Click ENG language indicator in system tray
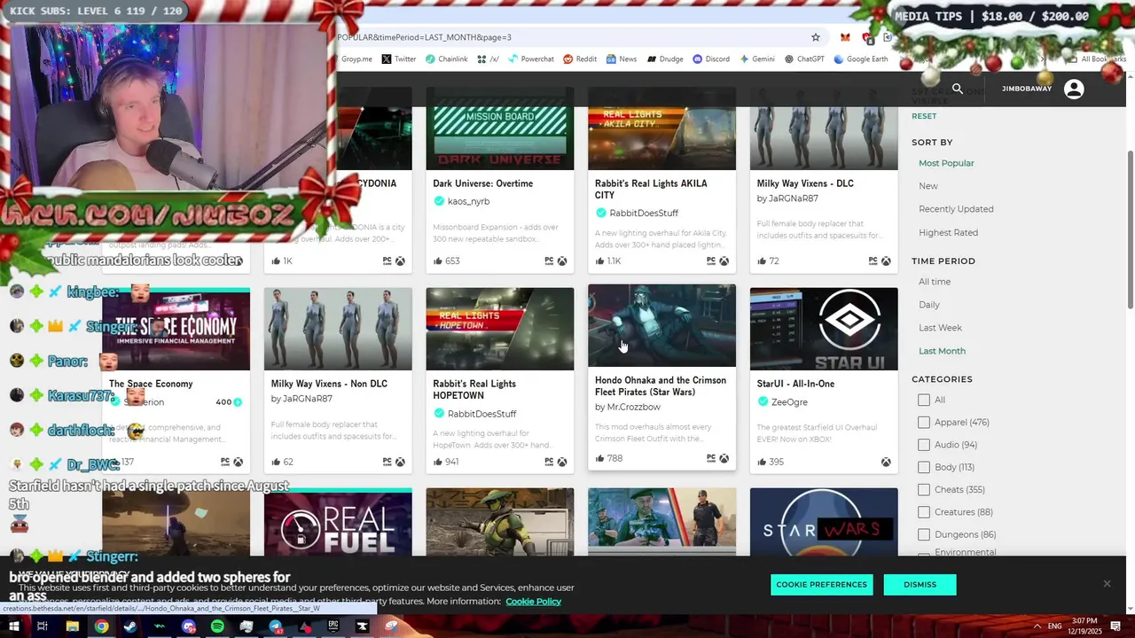Image resolution: width=1135 pixels, height=638 pixels. coord(1054,626)
